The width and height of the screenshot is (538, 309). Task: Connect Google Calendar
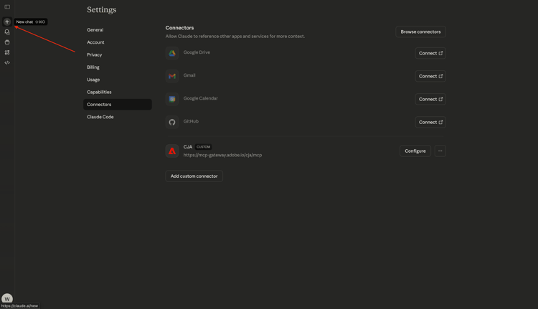coord(430,99)
